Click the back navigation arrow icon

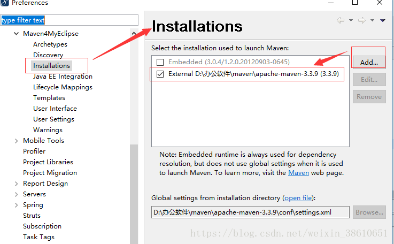coord(341,20)
